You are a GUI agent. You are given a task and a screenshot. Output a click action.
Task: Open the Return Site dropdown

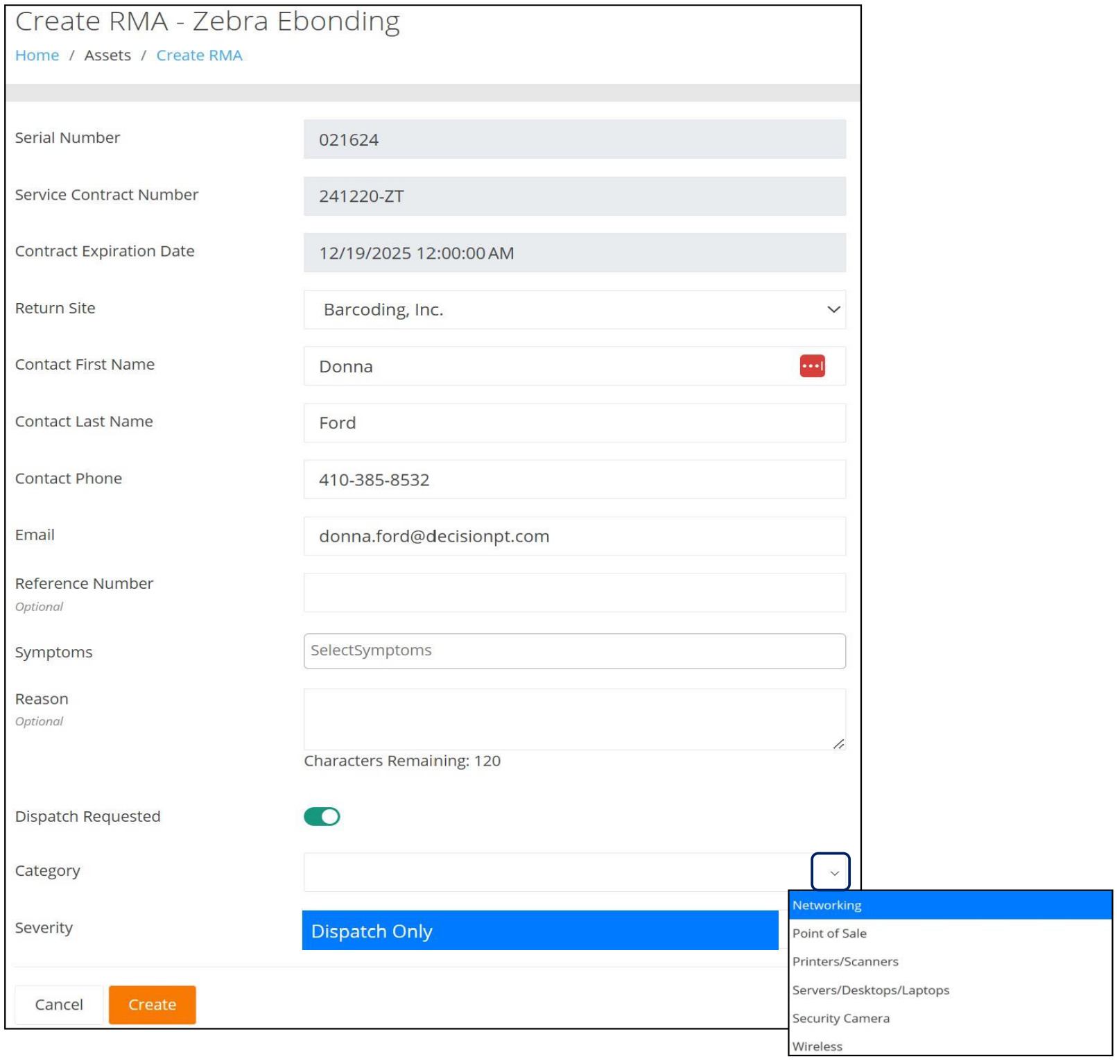[x=574, y=309]
